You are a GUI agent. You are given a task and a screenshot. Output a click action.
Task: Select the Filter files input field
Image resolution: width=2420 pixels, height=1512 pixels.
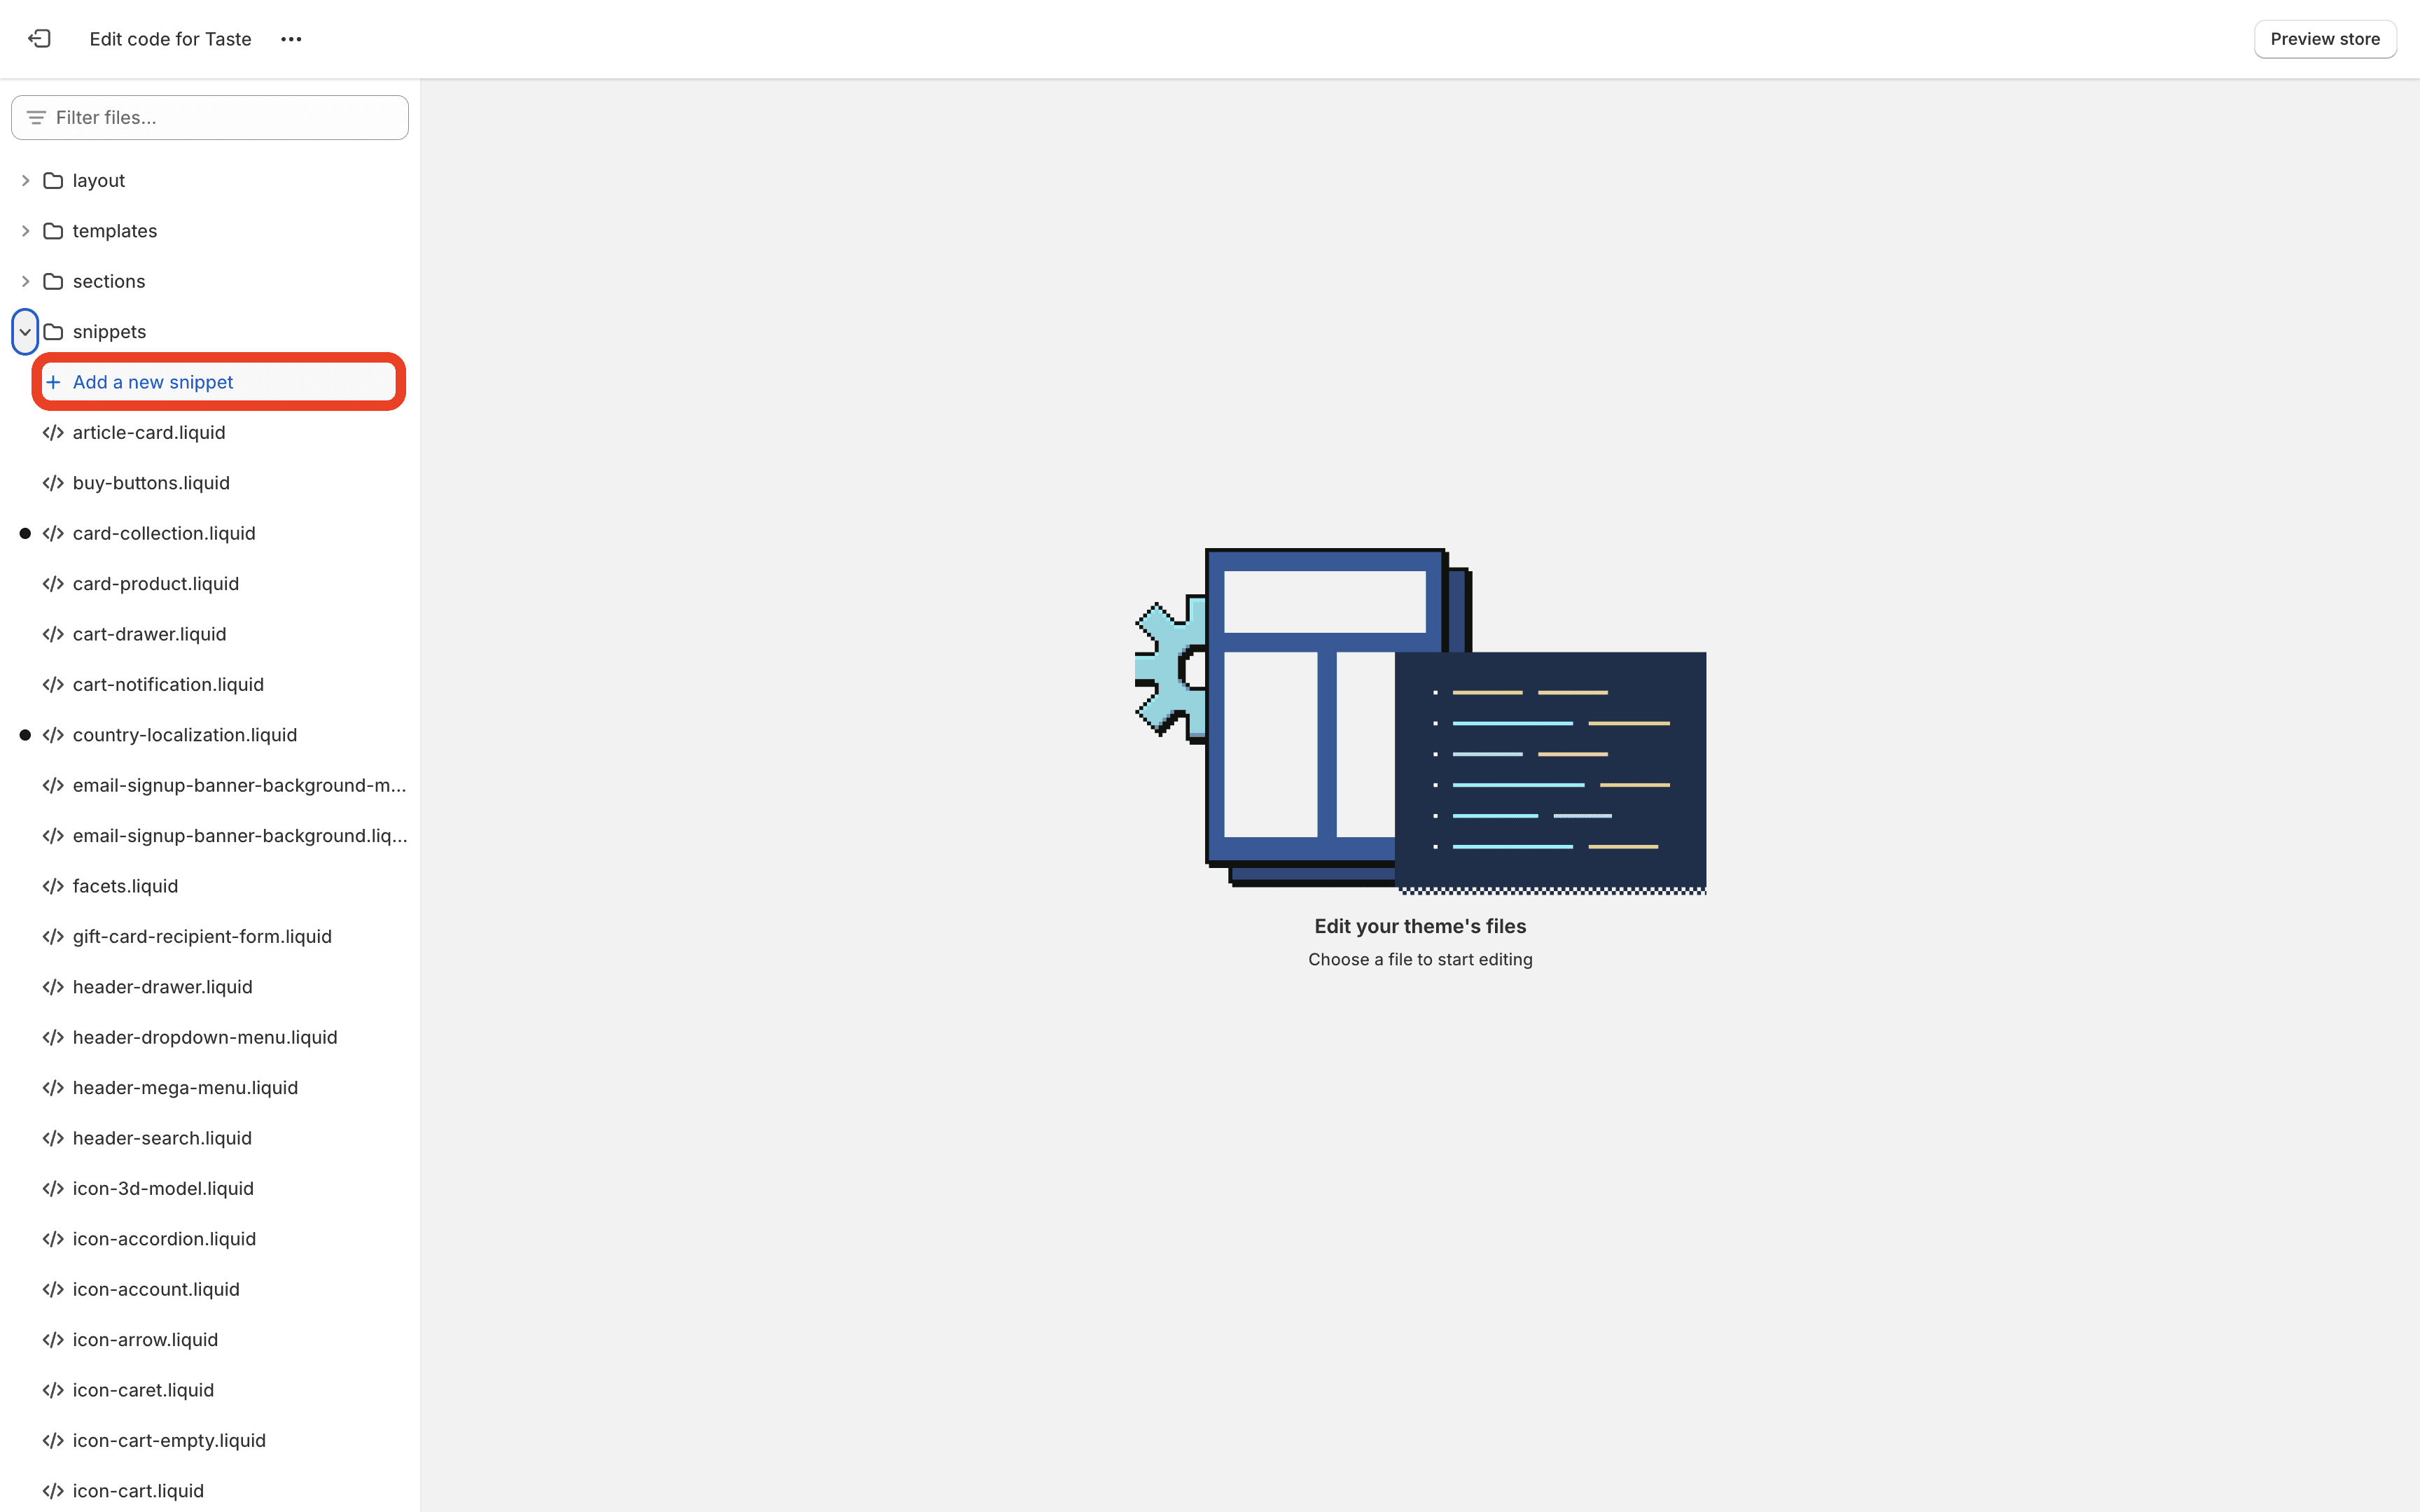click(209, 117)
